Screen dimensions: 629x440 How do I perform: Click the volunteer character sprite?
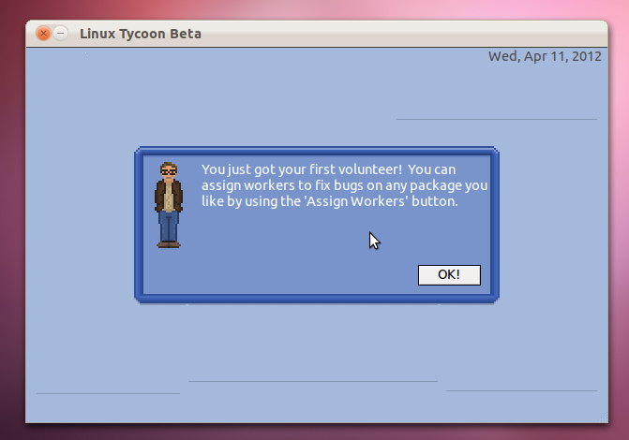(x=169, y=205)
